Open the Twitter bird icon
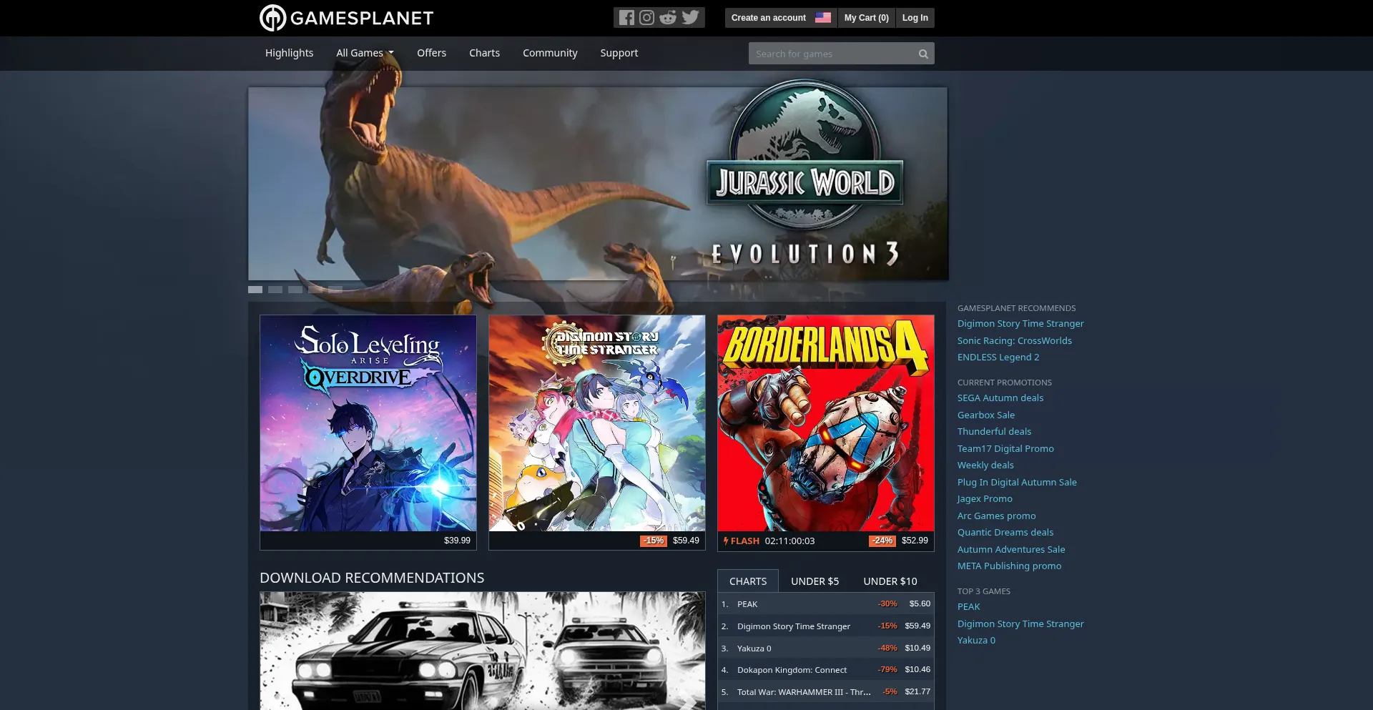 690,18
